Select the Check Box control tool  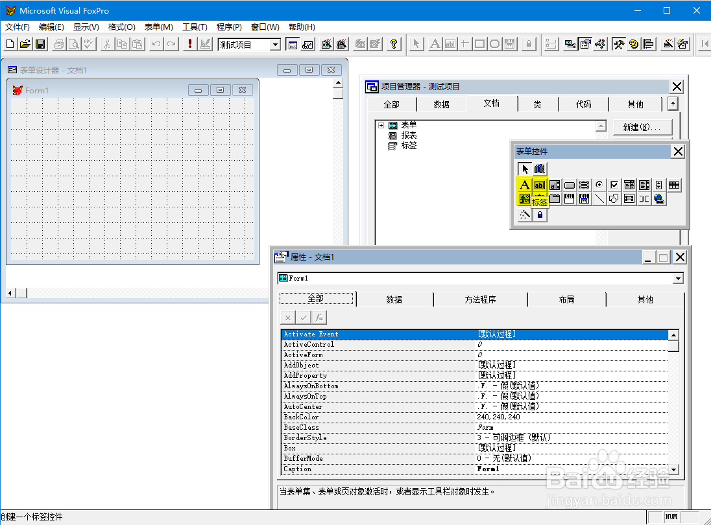(614, 185)
